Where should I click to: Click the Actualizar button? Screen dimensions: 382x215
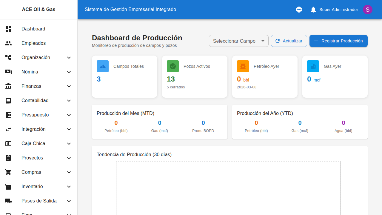point(289,41)
